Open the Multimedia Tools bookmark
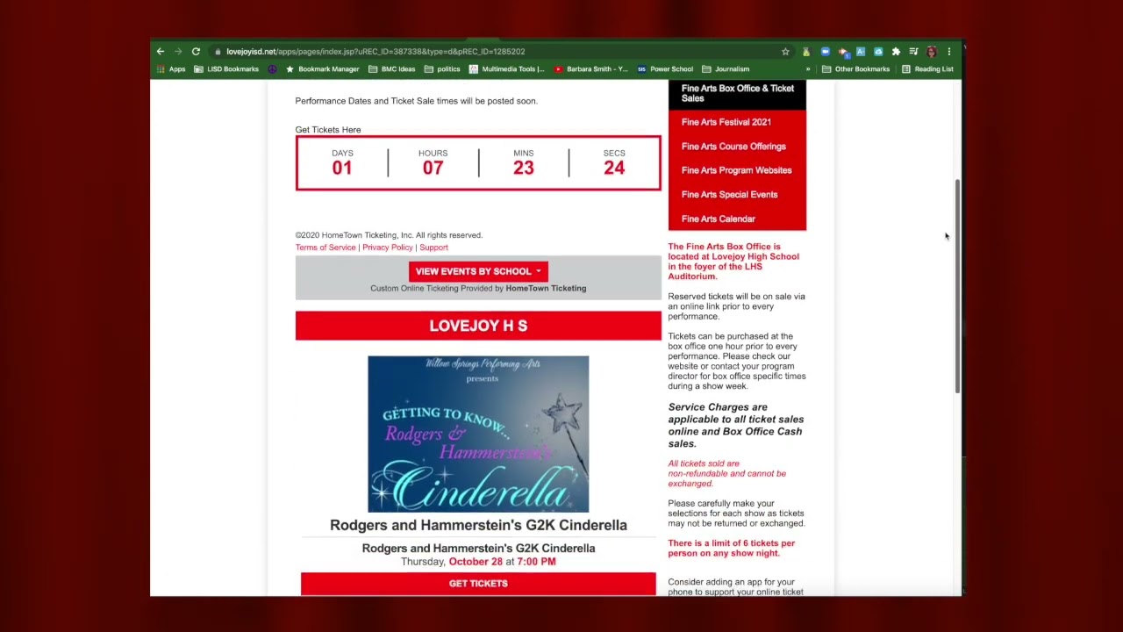 507,69
